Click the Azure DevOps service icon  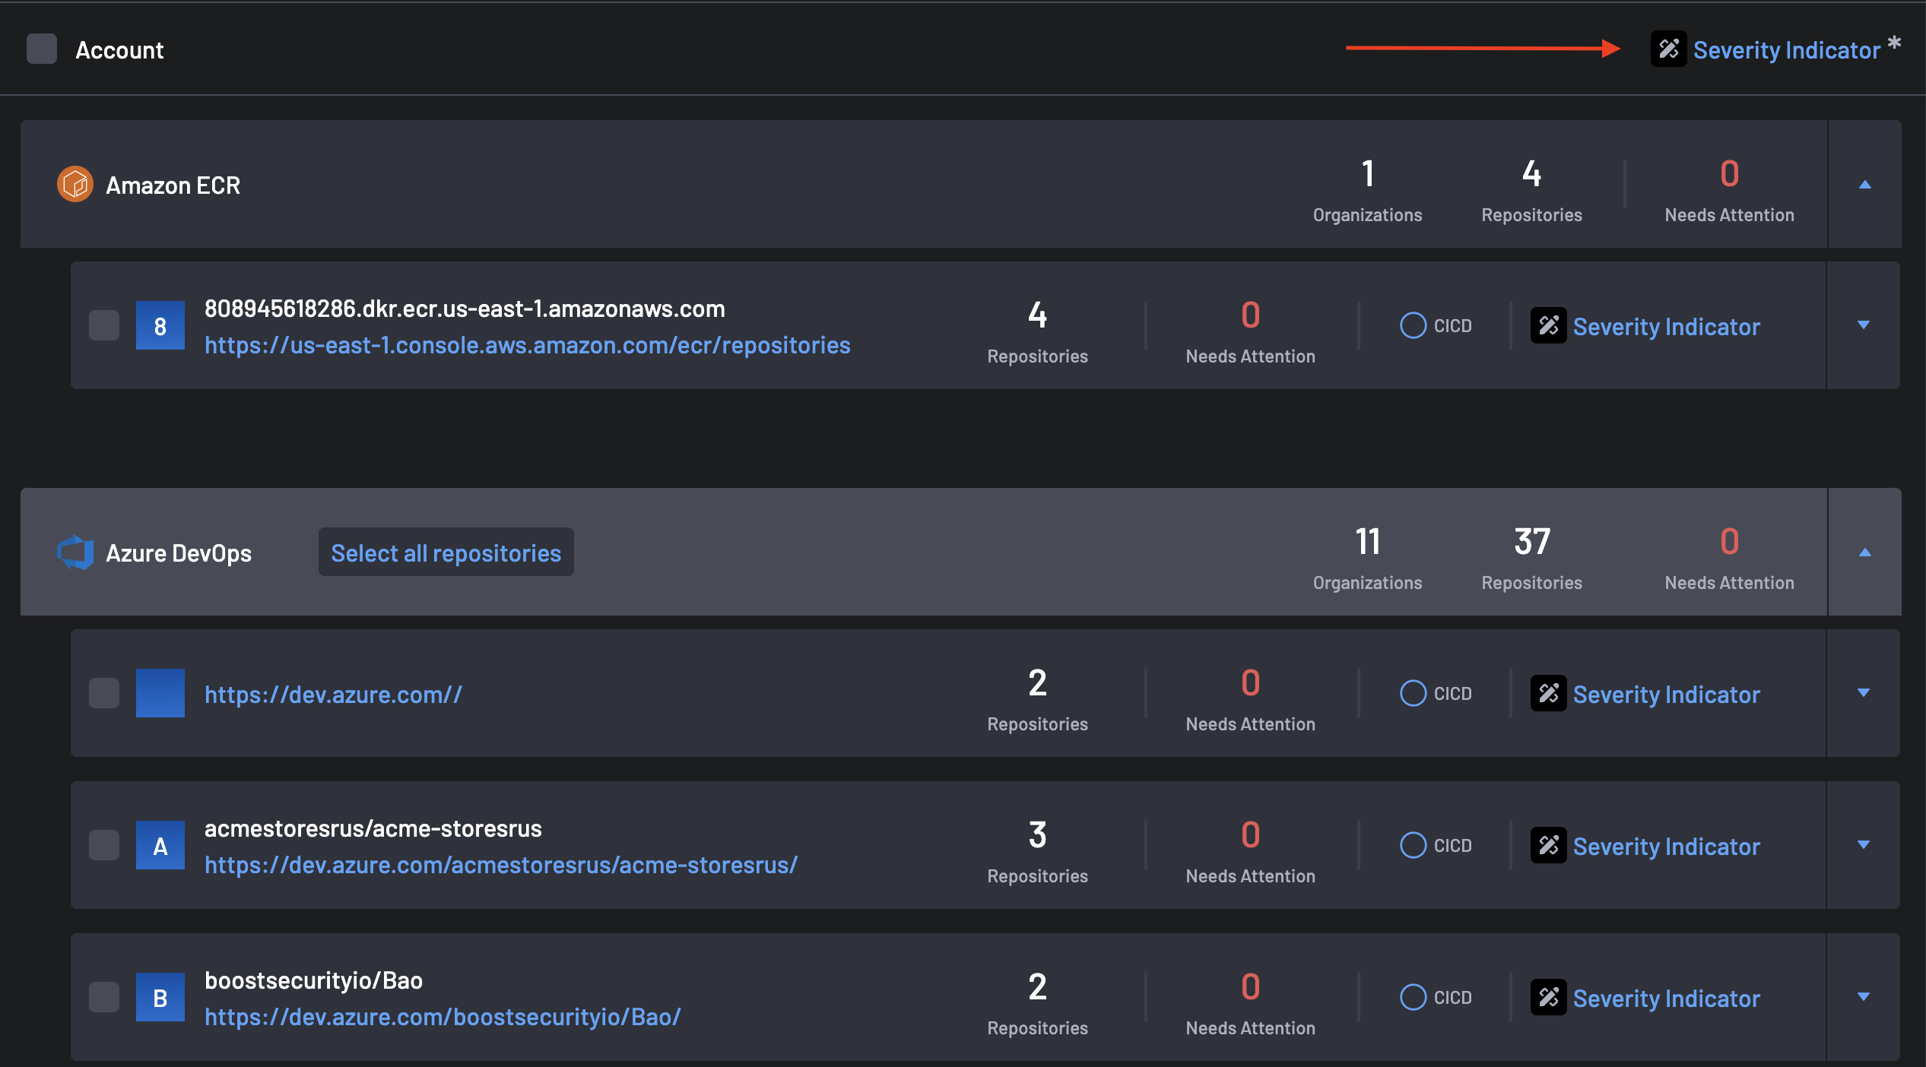click(x=75, y=552)
